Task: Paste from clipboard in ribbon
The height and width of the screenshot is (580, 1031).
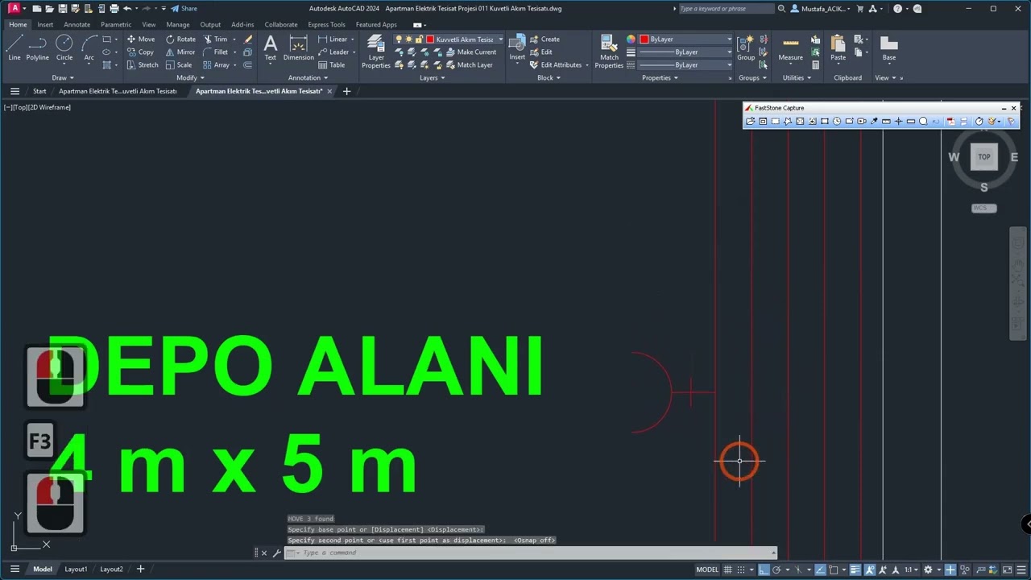Action: coord(838,47)
